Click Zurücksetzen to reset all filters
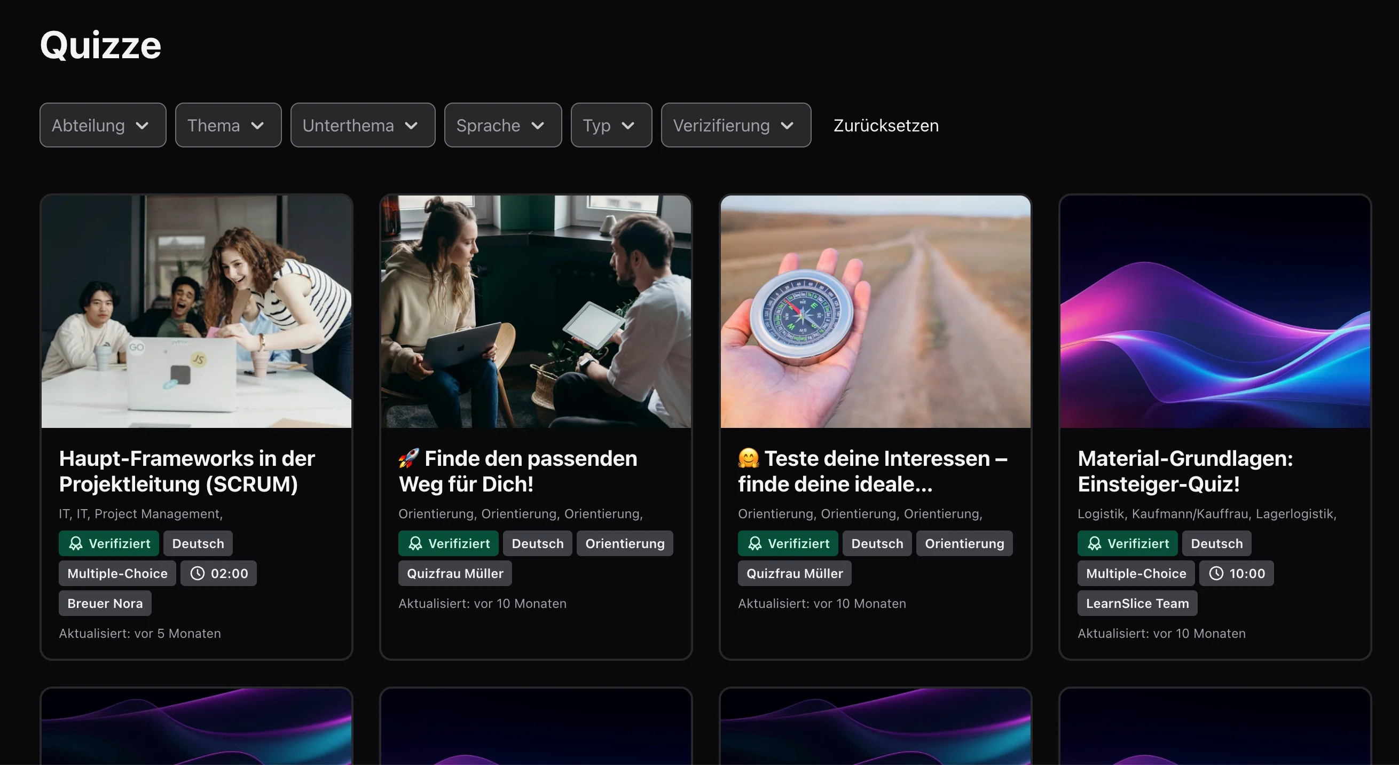The image size is (1399, 765). [885, 125]
